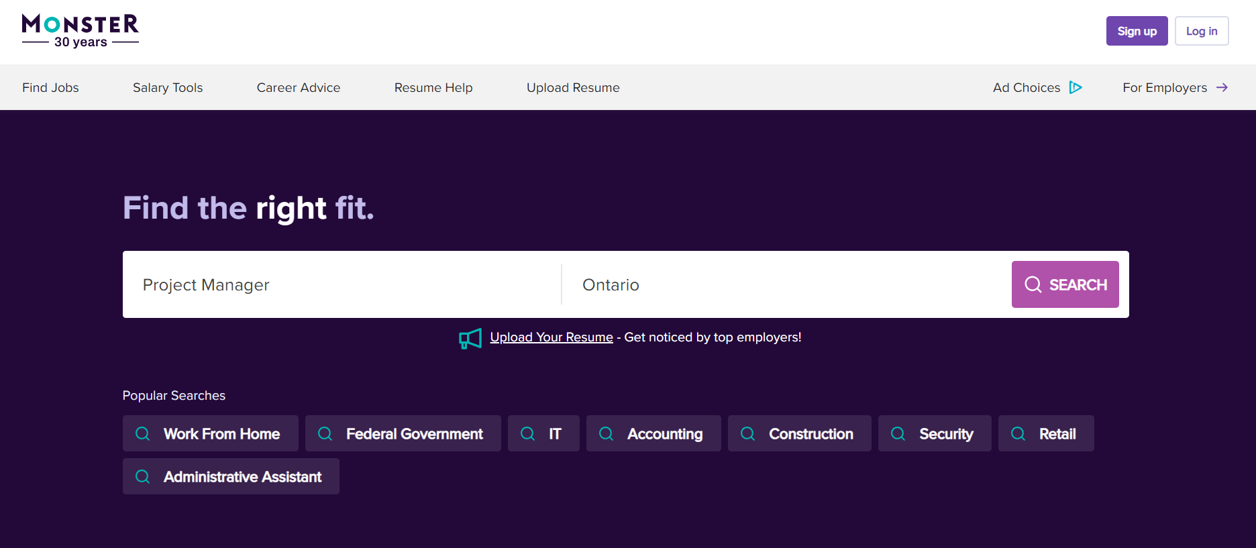Click the Sign up button
The height and width of the screenshot is (548, 1256).
[1137, 31]
